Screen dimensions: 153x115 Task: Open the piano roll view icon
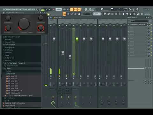(x=109, y=14)
